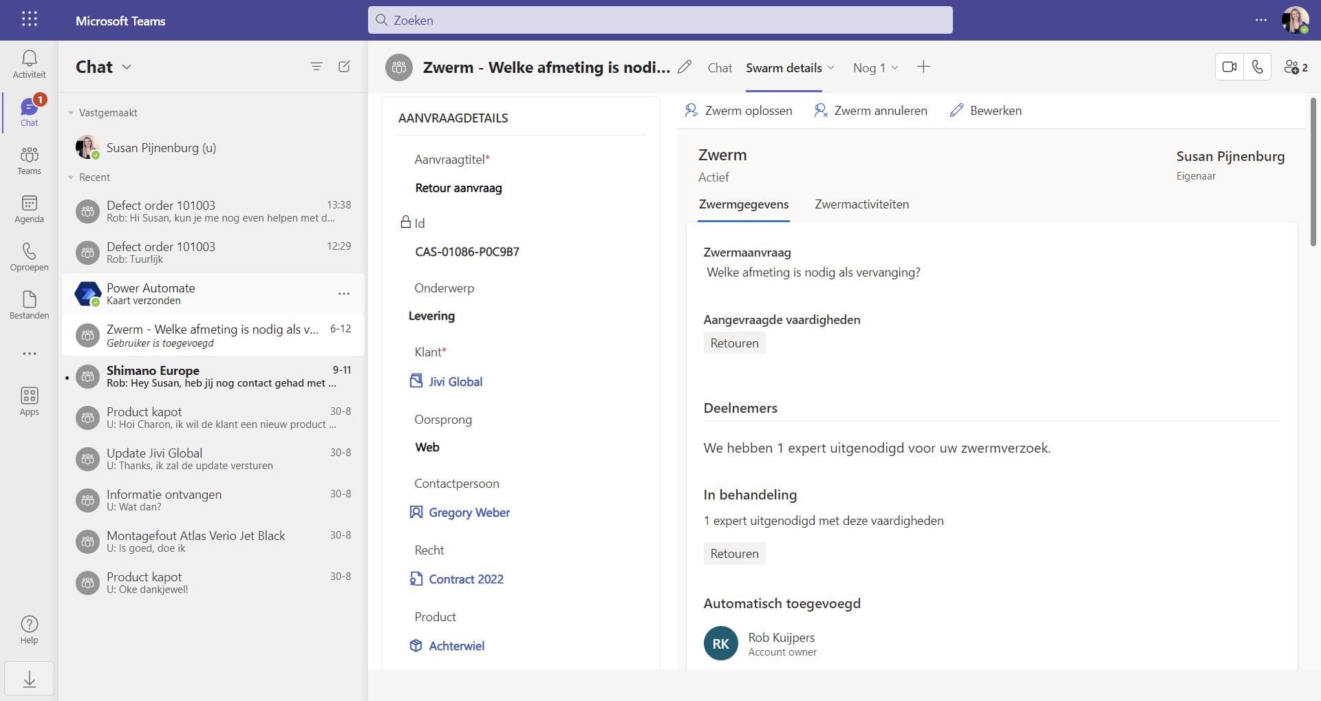The width and height of the screenshot is (1321, 701).
Task: Click the download desktop app icon
Action: 29,680
